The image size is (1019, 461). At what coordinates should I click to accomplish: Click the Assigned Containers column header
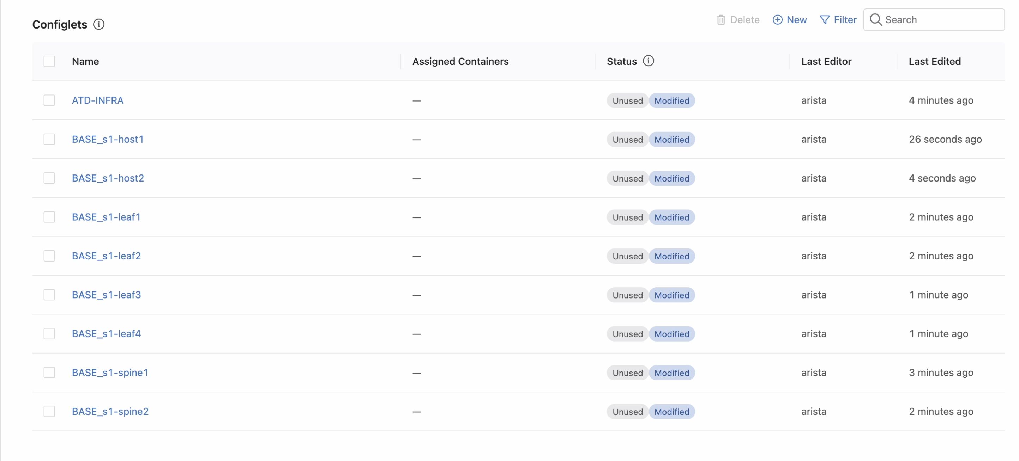[x=460, y=61]
